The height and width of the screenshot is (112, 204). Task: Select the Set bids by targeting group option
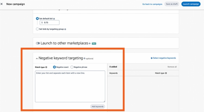(37, 29)
